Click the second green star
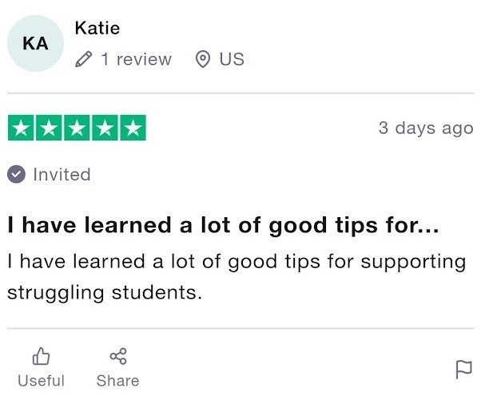The image size is (485, 400). (x=48, y=128)
